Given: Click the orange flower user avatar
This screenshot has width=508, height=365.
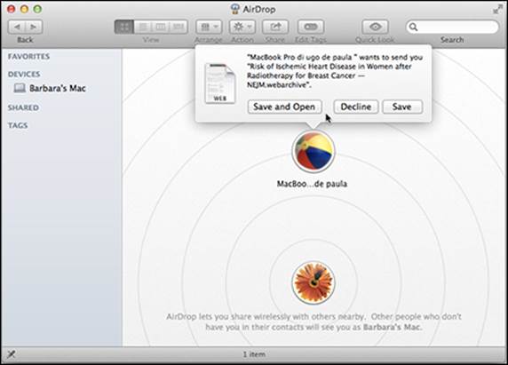Looking at the screenshot, I should [313, 282].
